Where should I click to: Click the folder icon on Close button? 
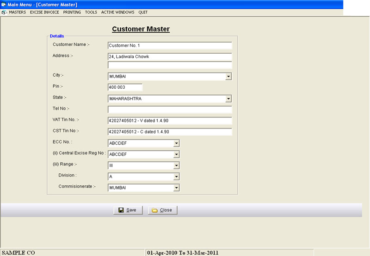(x=154, y=210)
